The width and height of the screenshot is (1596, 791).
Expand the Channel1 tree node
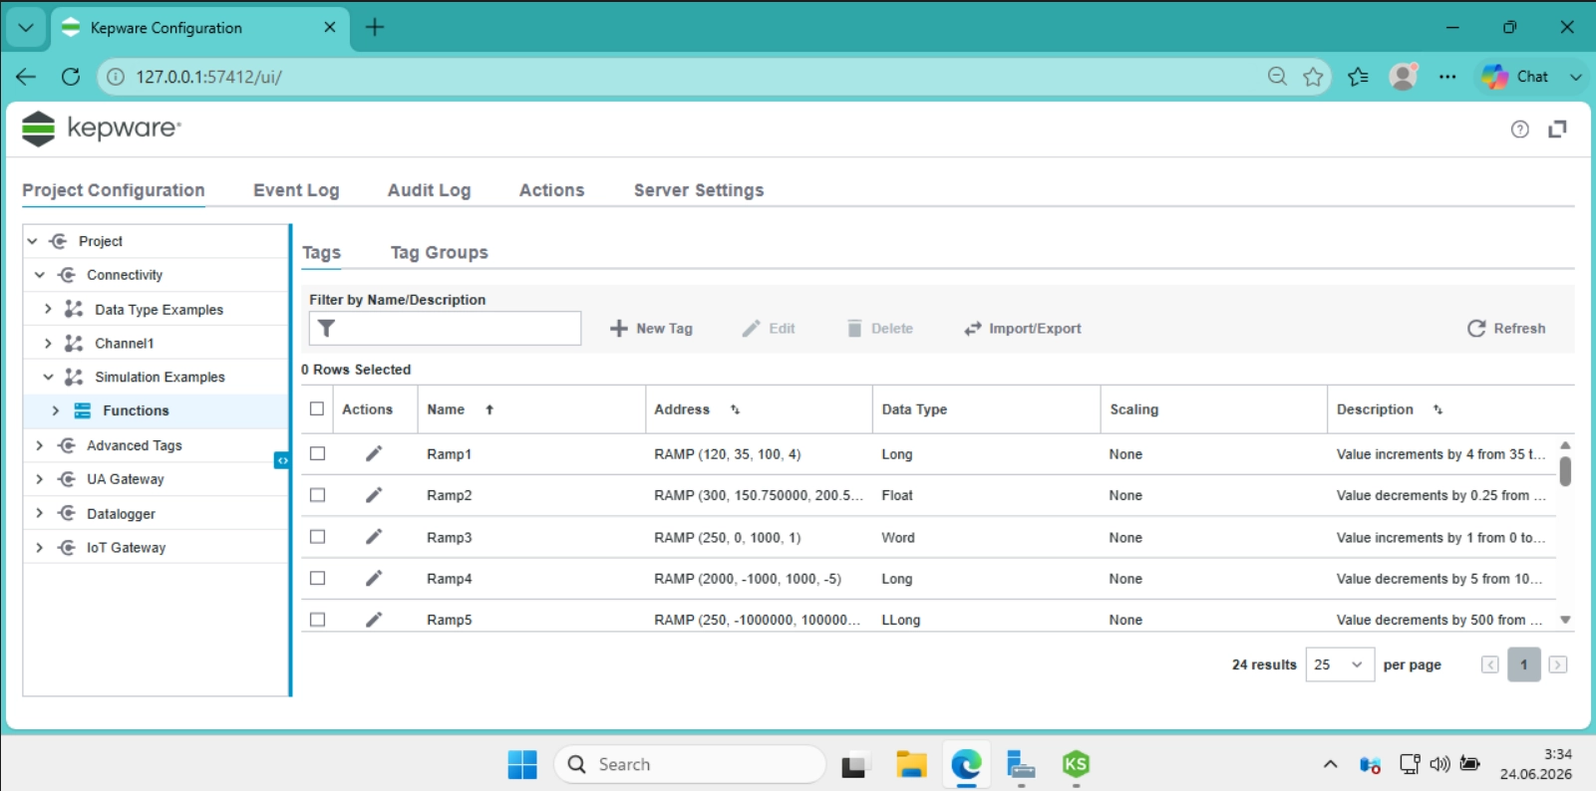point(48,343)
